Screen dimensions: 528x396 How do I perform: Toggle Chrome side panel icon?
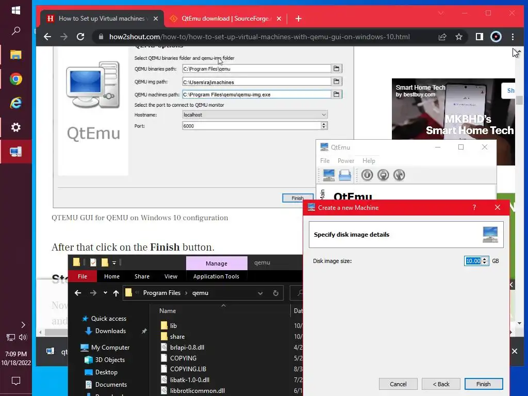(x=479, y=37)
